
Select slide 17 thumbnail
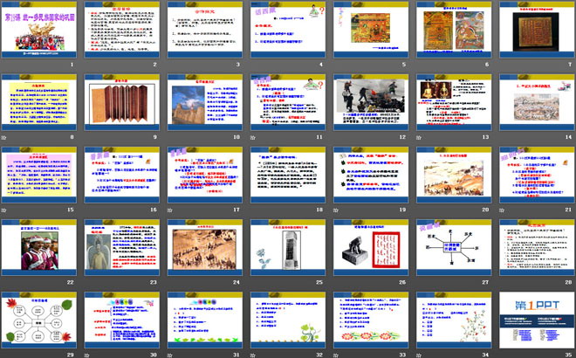point(205,176)
